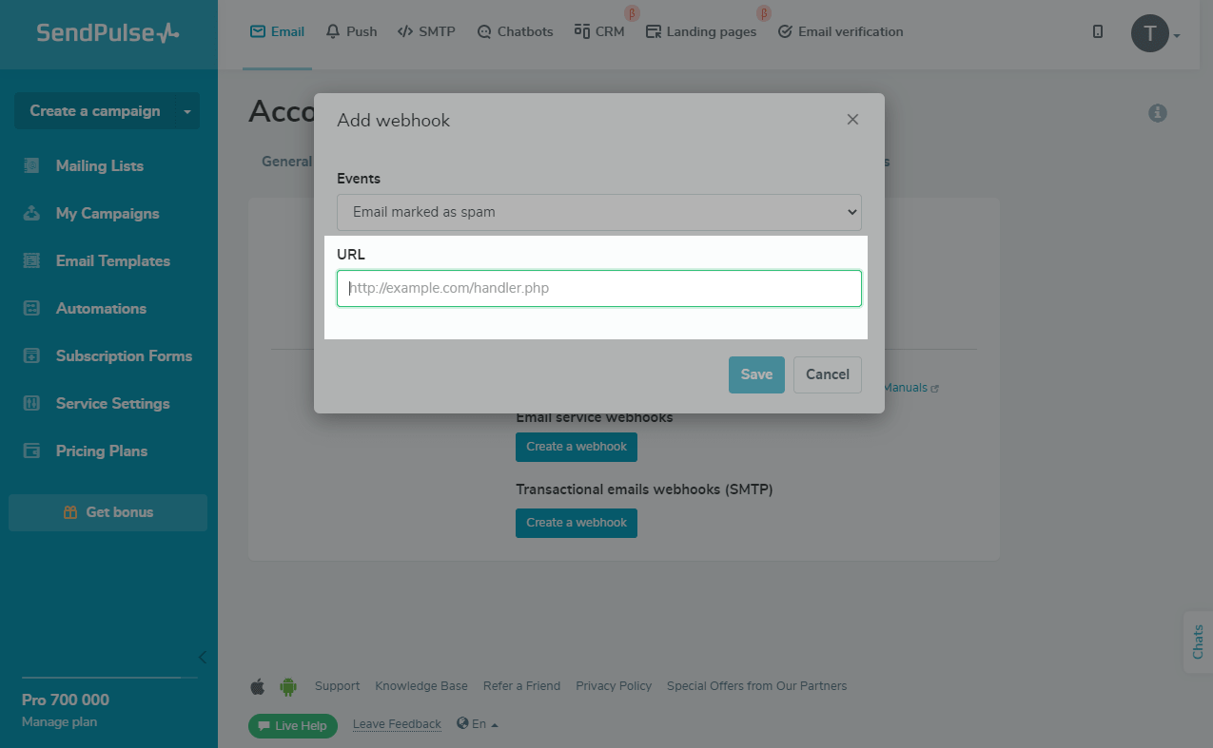Click the webhook URL input field
Viewport: 1213px width, 748px height.
pyautogui.click(x=598, y=288)
